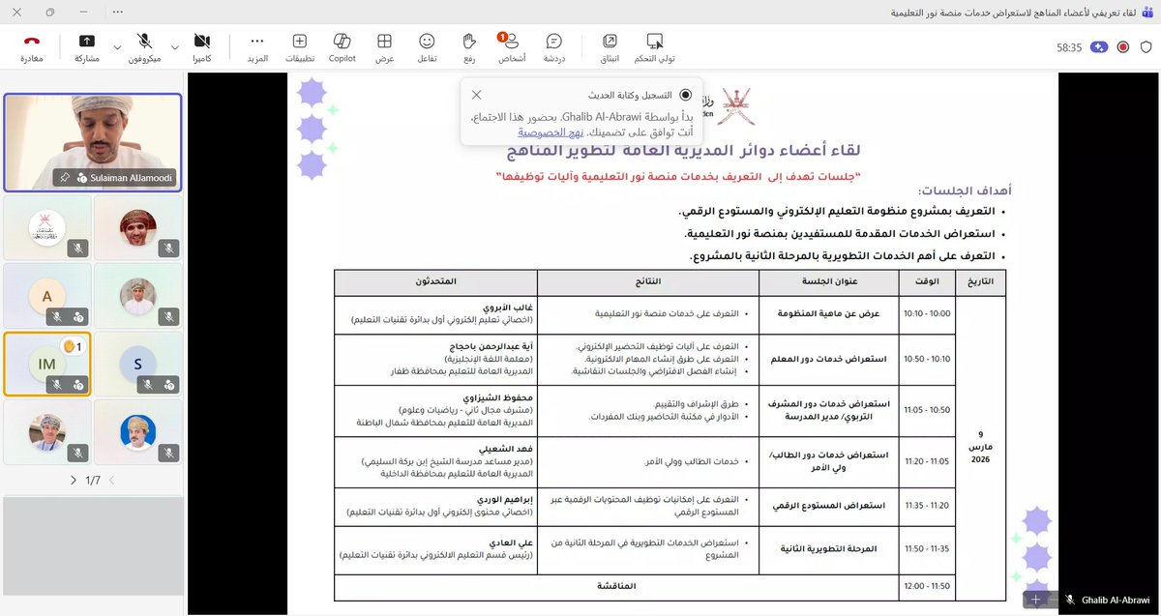The image size is (1161, 616).
Task: Click the muted mic icon on the S tile
Action: pos(147,384)
